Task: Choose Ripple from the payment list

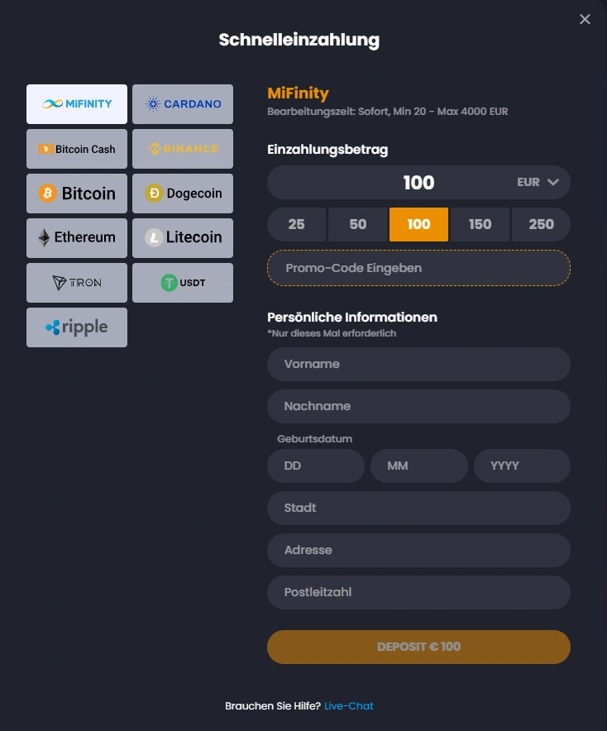Action: (x=76, y=327)
